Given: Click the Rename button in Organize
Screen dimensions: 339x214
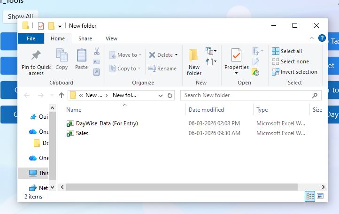Looking at the screenshot, I should click(x=162, y=69).
